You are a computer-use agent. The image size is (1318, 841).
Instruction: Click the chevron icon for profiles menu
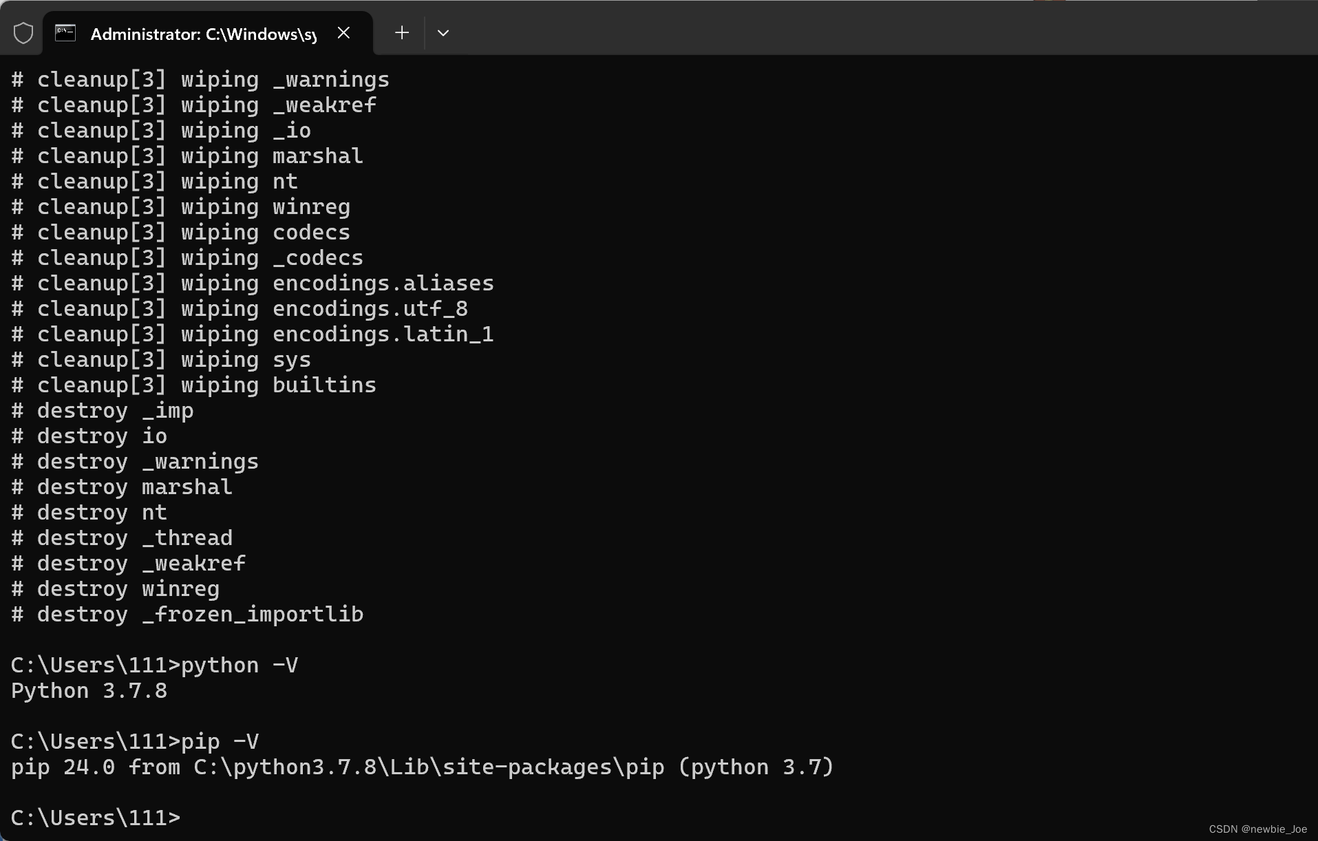(443, 32)
